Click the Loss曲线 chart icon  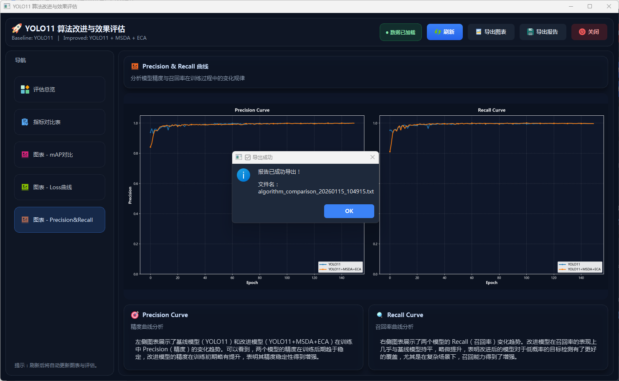[x=25, y=187]
